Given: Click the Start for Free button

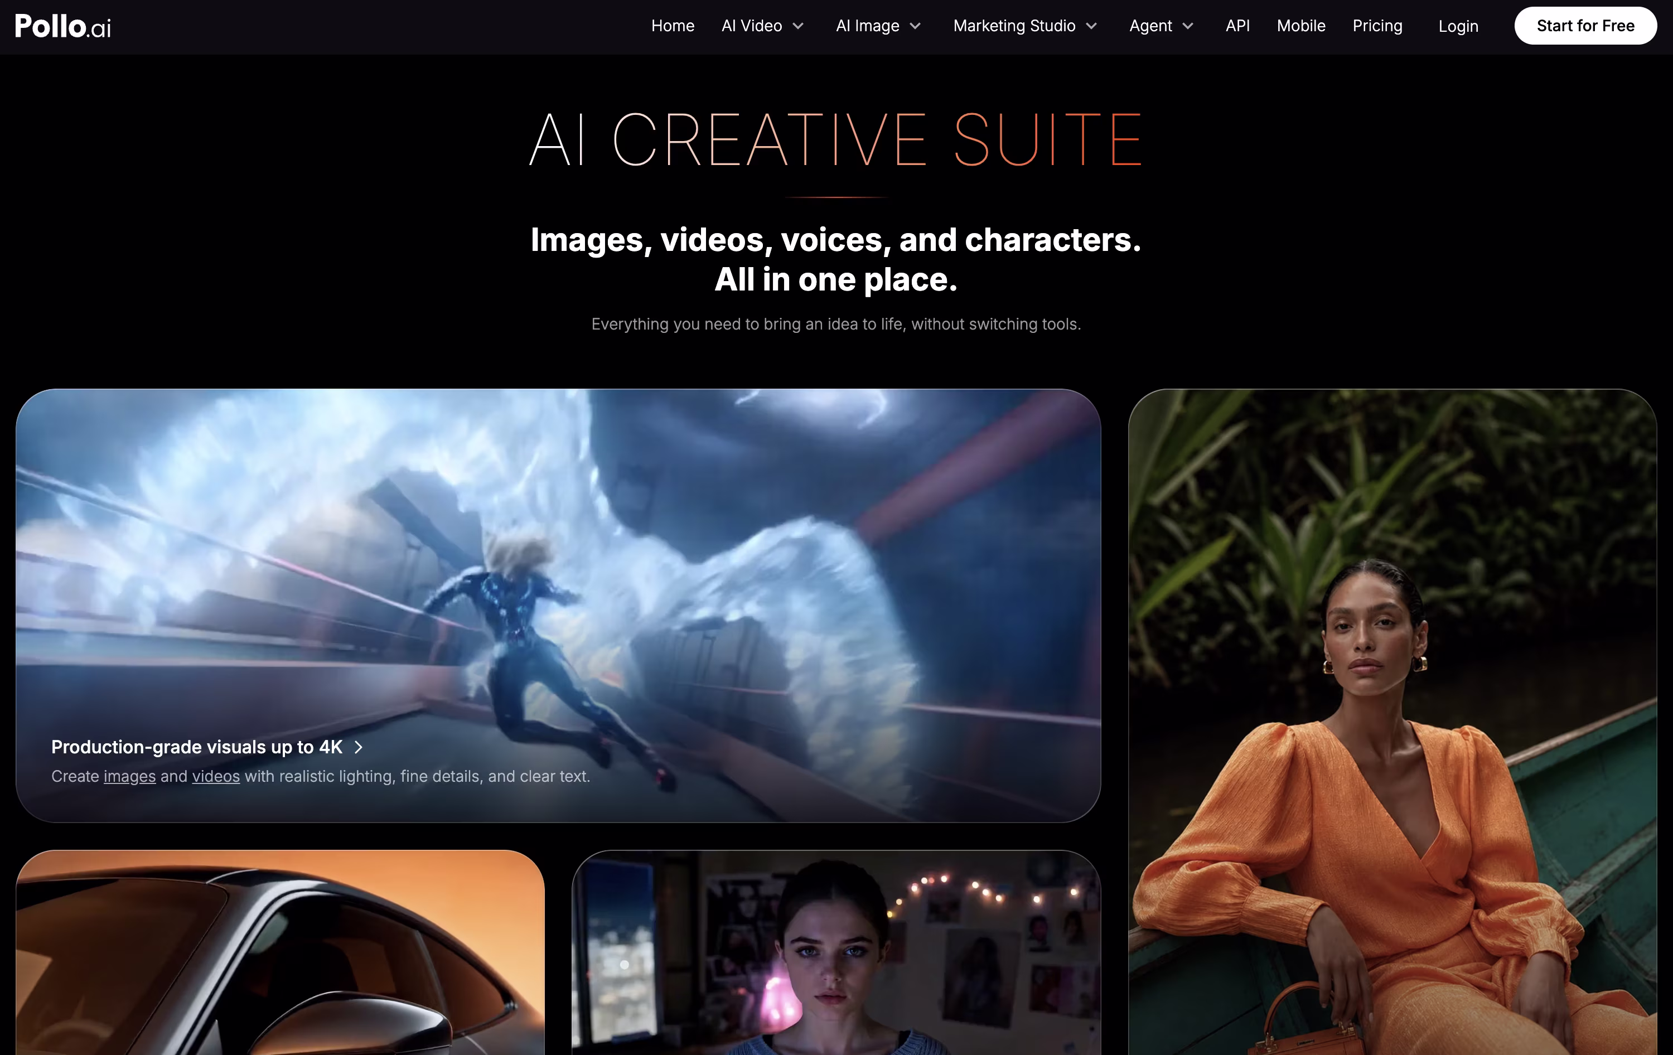Looking at the screenshot, I should [1585, 26].
